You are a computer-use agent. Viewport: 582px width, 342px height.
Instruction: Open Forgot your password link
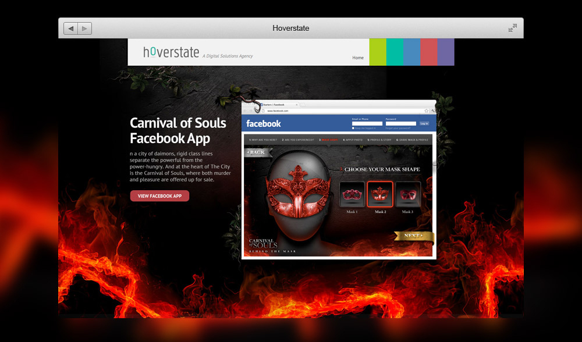point(398,128)
